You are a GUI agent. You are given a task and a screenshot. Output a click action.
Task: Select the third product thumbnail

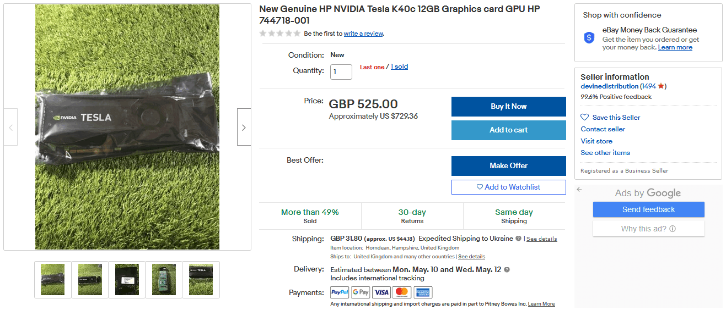(127, 279)
